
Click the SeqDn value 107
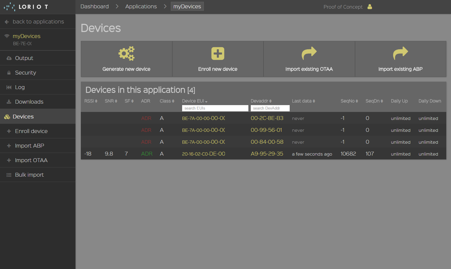pyautogui.click(x=370, y=154)
